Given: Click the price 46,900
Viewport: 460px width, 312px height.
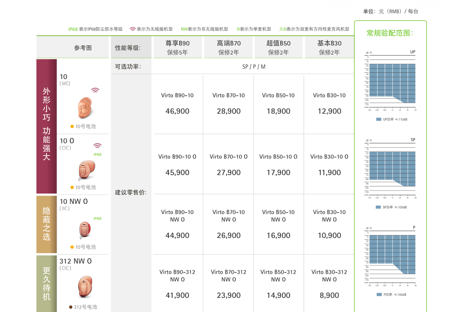Looking at the screenshot, I should [x=178, y=111].
